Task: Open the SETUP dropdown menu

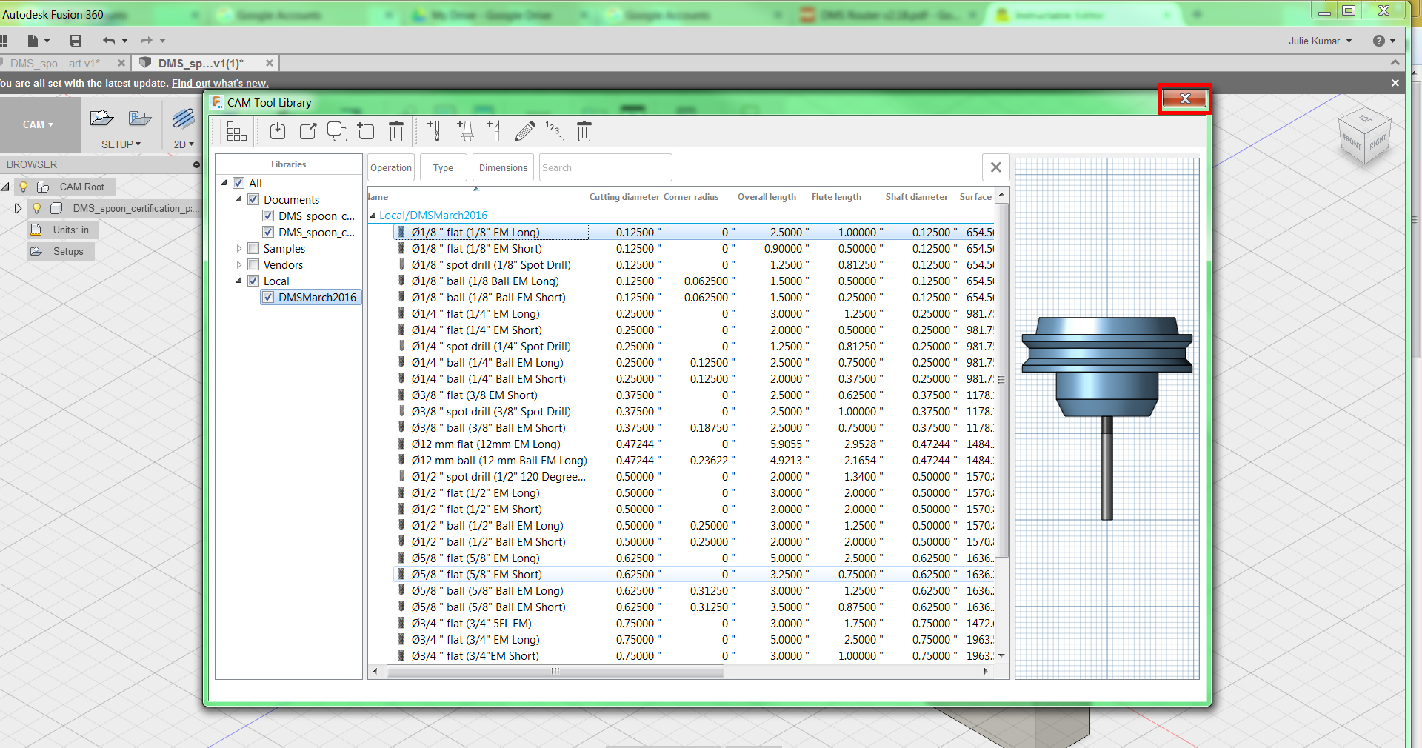Action: 121,144
